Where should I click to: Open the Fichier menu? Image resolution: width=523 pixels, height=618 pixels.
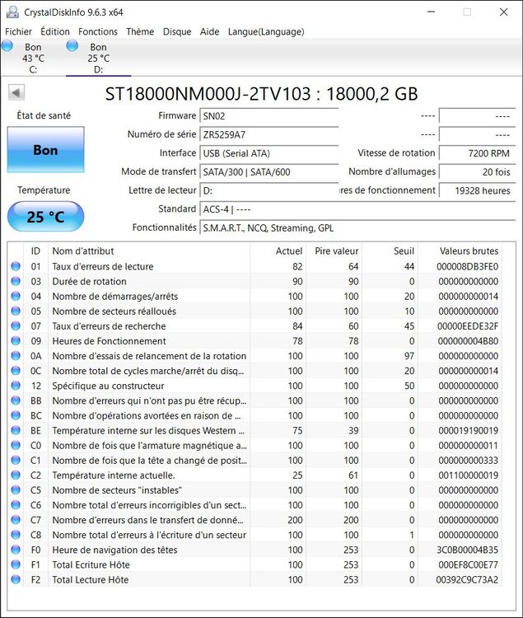click(x=18, y=31)
